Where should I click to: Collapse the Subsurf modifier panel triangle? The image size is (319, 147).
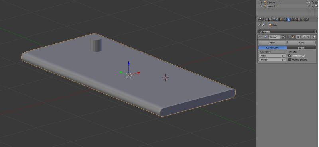(x=260, y=37)
